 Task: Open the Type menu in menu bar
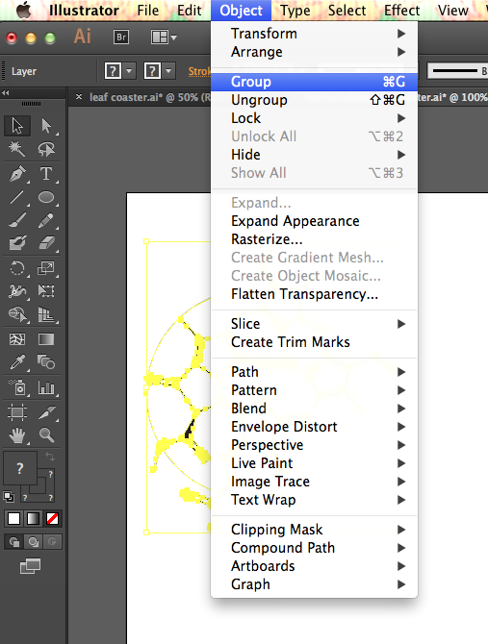coord(295,11)
